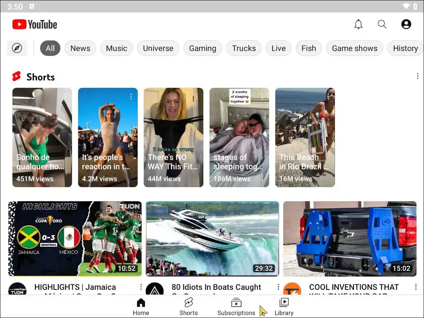Play the Jamaica vs México highlights thumbnail
Viewport: 424px width, 318px height.
pos(75,239)
